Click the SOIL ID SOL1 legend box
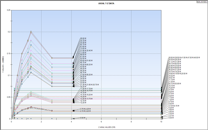 202,2
